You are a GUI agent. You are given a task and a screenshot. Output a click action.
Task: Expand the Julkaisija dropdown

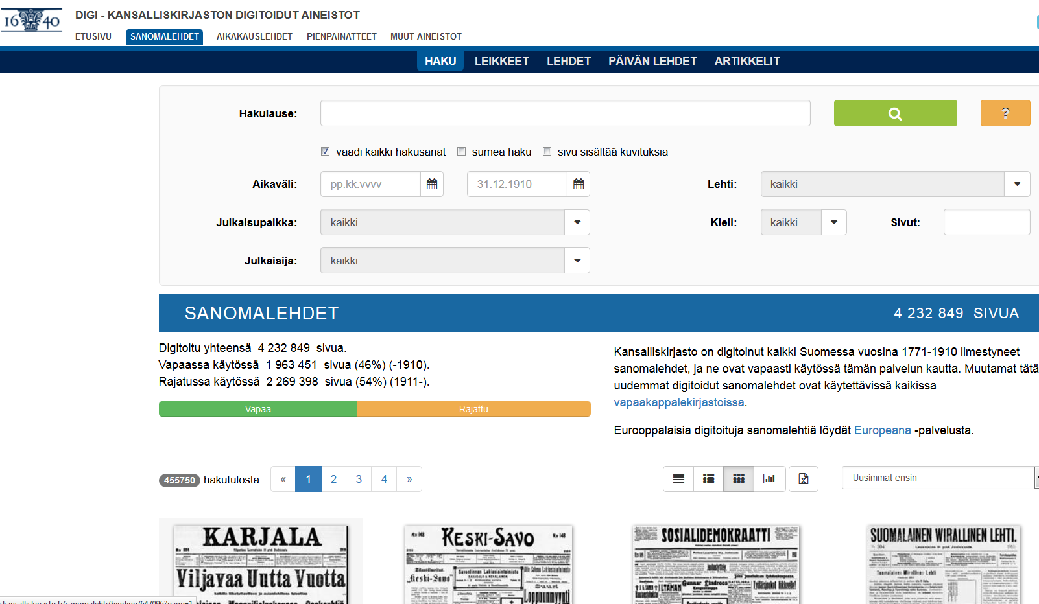[x=577, y=261]
